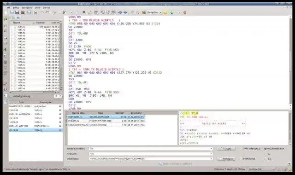This screenshot has width=295, height=175.
Task: Toggle checkbox below Ignoruj komentarze label
Action: click(x=265, y=154)
